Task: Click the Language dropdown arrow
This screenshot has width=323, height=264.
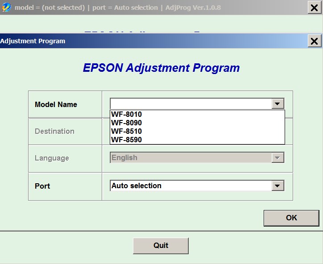Action: [x=277, y=158]
